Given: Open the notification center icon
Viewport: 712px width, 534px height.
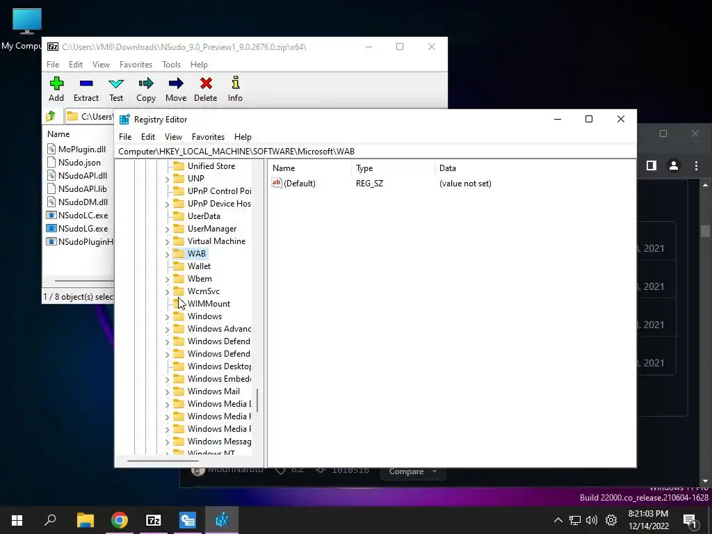Looking at the screenshot, I should [690, 521].
